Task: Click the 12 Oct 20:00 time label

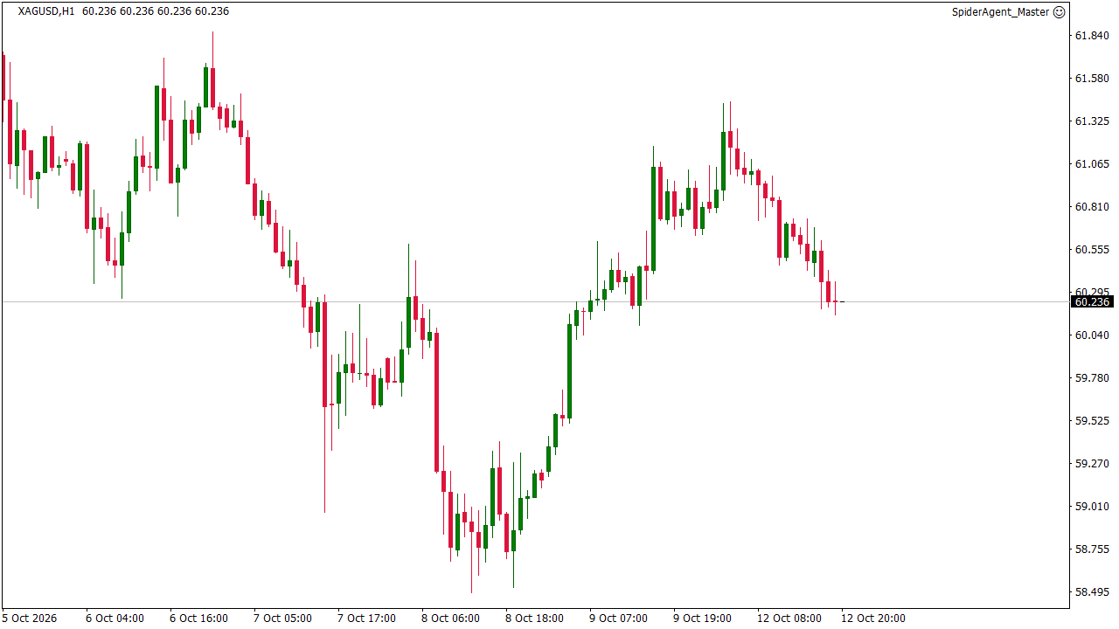Action: click(873, 619)
